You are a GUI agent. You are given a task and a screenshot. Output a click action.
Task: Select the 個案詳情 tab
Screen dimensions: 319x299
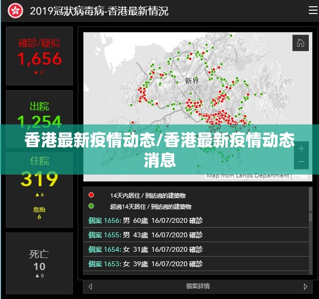(197, 286)
